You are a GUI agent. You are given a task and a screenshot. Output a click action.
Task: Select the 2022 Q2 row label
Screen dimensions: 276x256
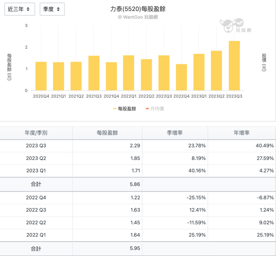pos(36,222)
